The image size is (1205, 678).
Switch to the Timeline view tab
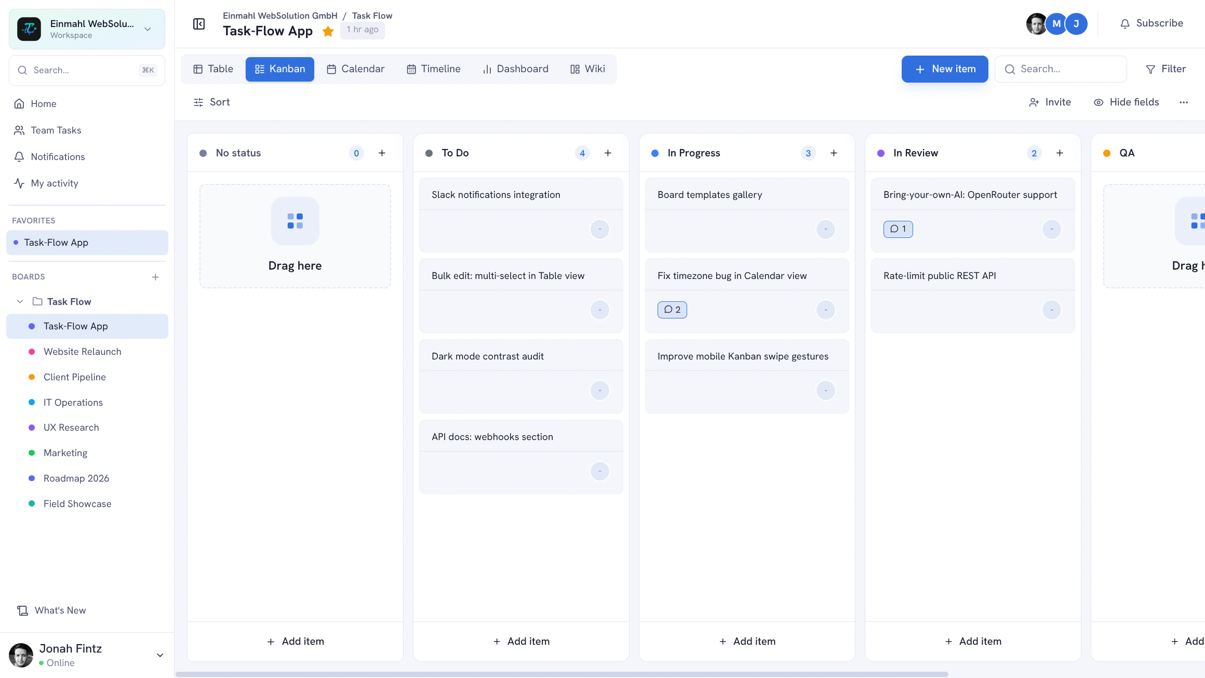[433, 69]
